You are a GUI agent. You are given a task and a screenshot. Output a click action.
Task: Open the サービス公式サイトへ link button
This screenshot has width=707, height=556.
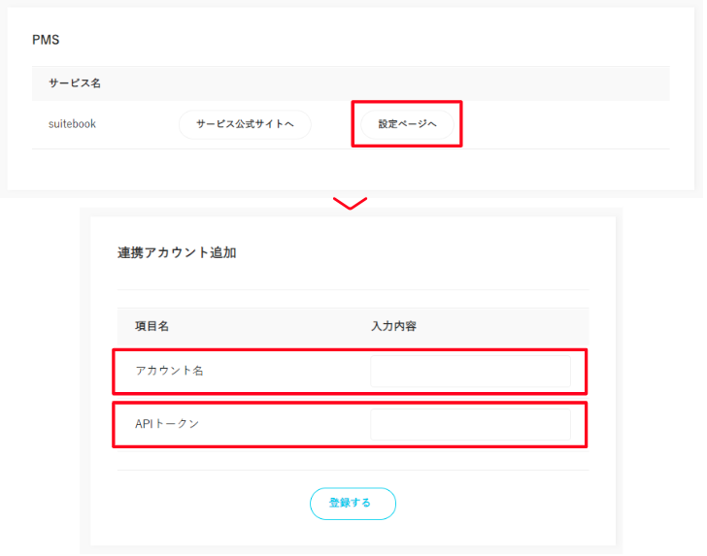tap(245, 124)
